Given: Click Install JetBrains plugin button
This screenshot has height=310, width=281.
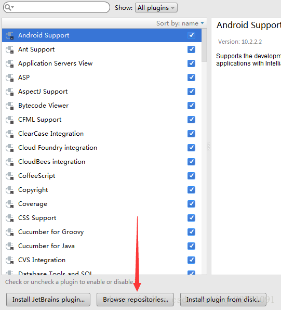Looking at the screenshot, I should click(x=48, y=300).
